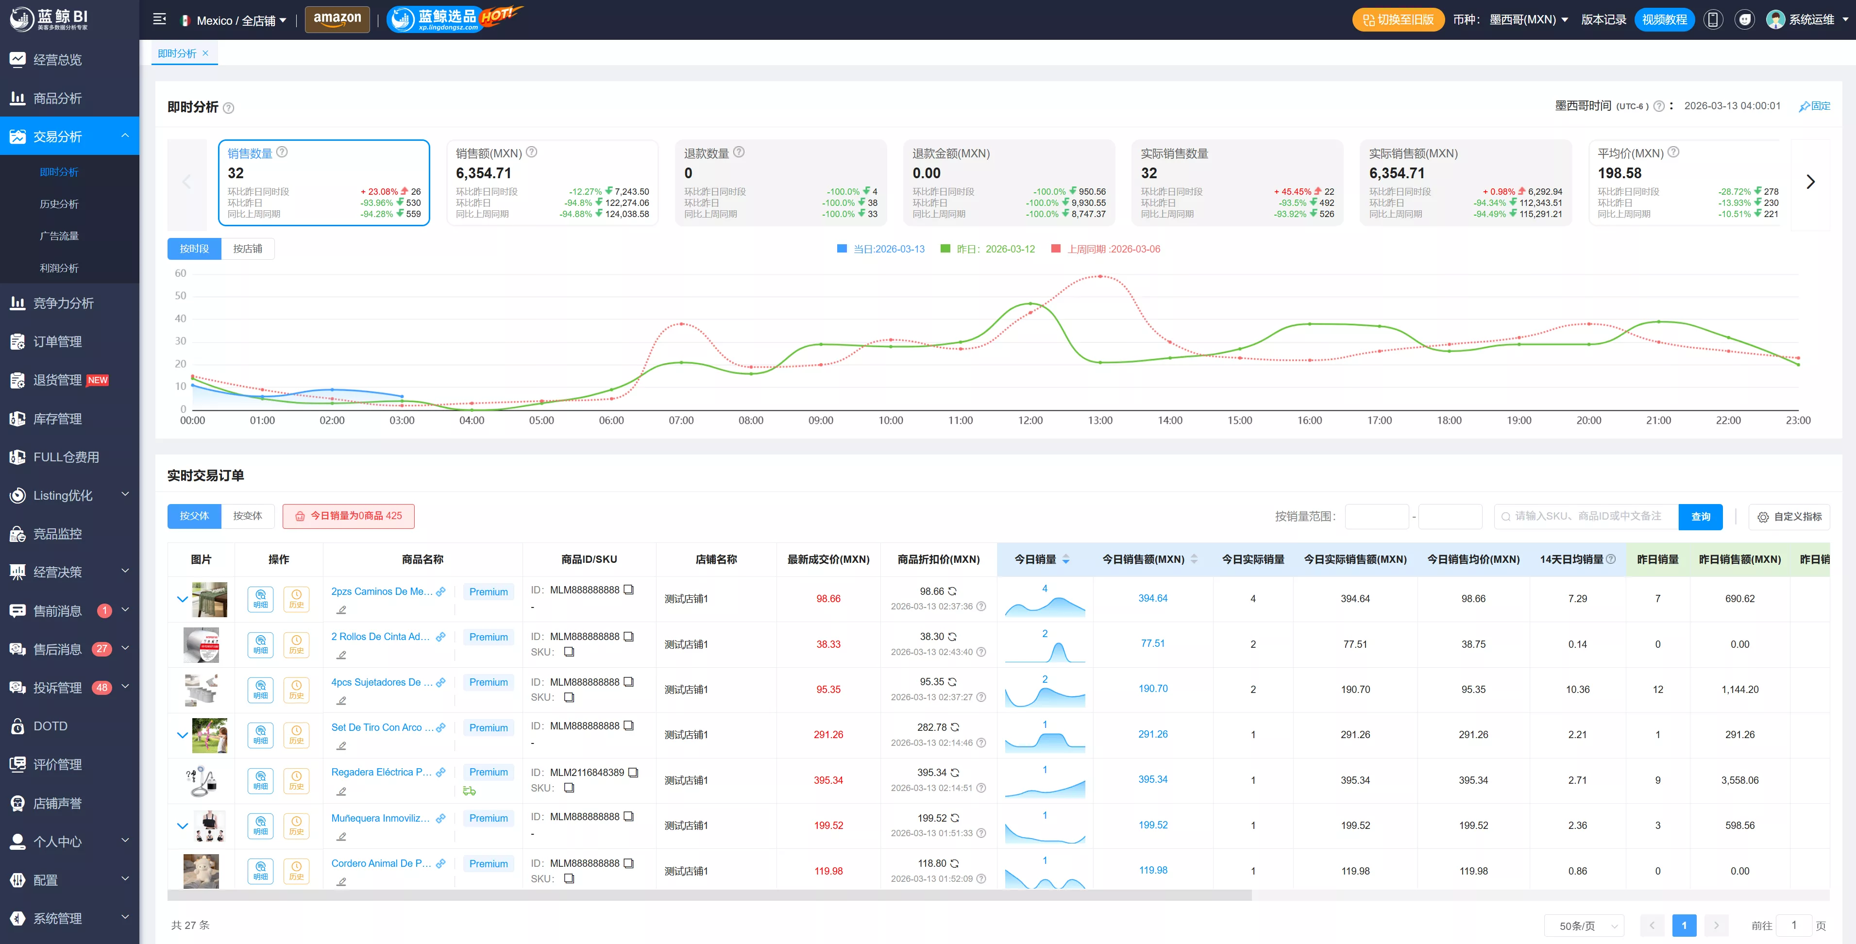Open the Mexico / 全店铺 store dropdown

click(234, 20)
